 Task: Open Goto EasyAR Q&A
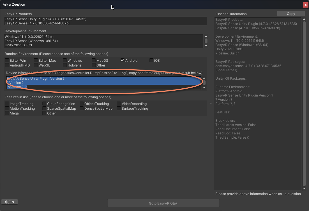(x=163, y=203)
